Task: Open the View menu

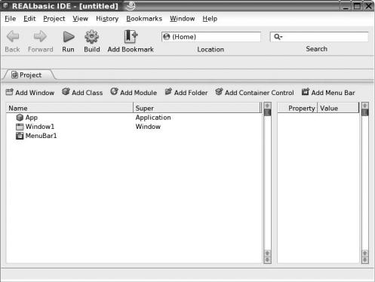Action: tap(80, 19)
